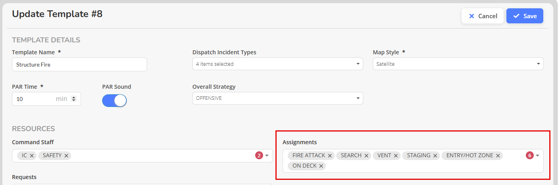This screenshot has width=560, height=185.
Task: Open the Map Style dropdown
Action: click(458, 64)
